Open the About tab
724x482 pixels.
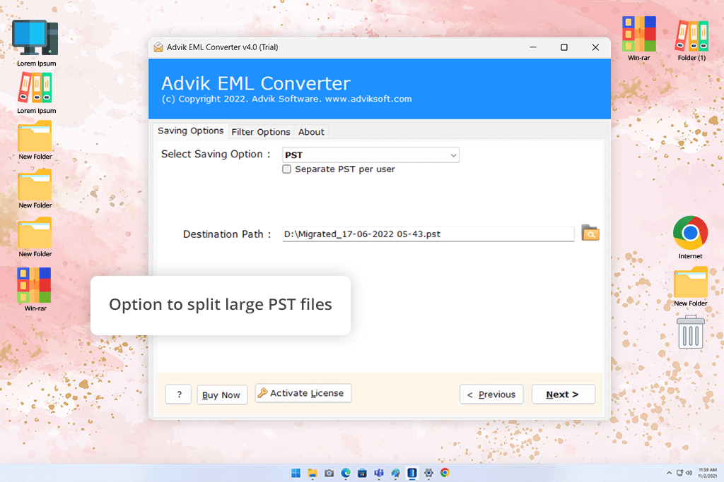[x=311, y=132]
